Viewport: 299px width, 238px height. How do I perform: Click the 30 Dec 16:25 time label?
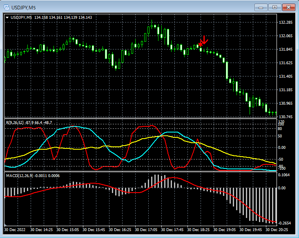tap(120, 229)
